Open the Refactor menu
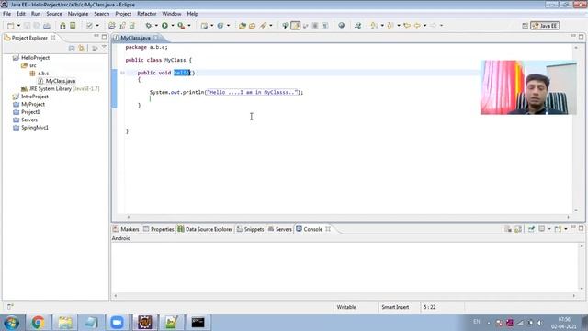The image size is (588, 331). pos(147,14)
